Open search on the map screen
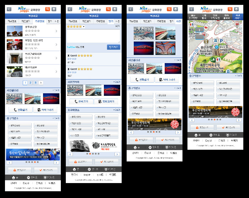249x198 pixels. tap(230, 9)
